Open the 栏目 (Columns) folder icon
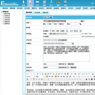Screen dimensions: 95x95 [37, 3]
